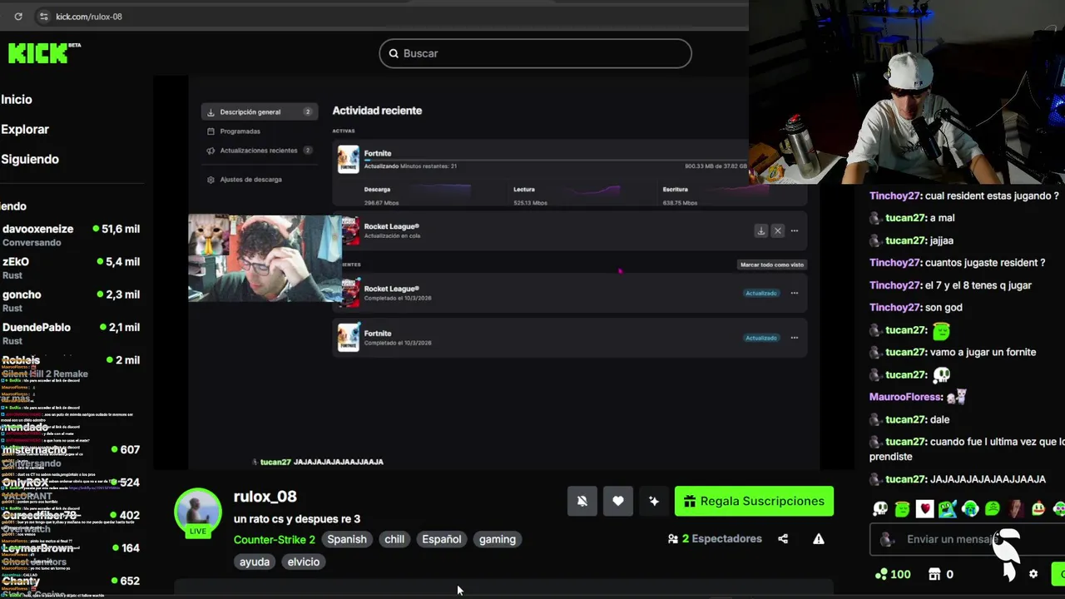Click the 100 channel points icon
Viewport: 1065px width, 599px height.
click(880, 574)
